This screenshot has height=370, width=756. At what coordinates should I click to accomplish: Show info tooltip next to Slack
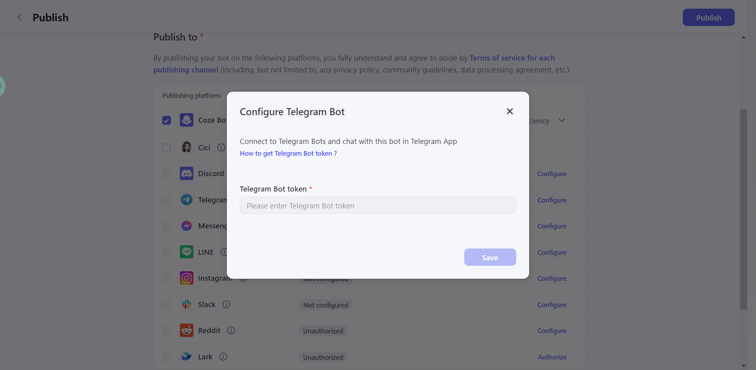226,304
